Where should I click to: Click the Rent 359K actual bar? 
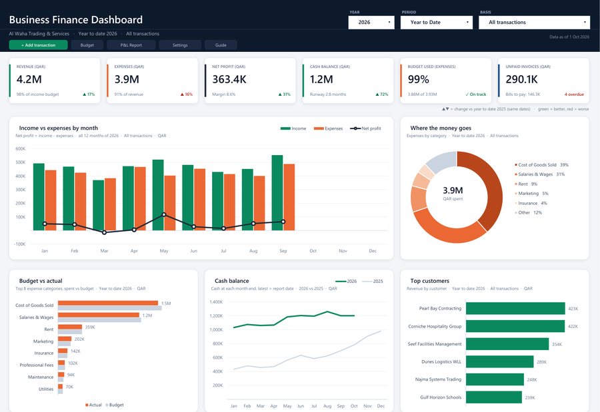click(70, 327)
